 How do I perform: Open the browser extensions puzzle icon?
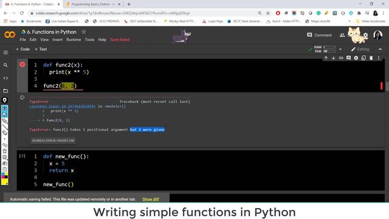click(359, 13)
